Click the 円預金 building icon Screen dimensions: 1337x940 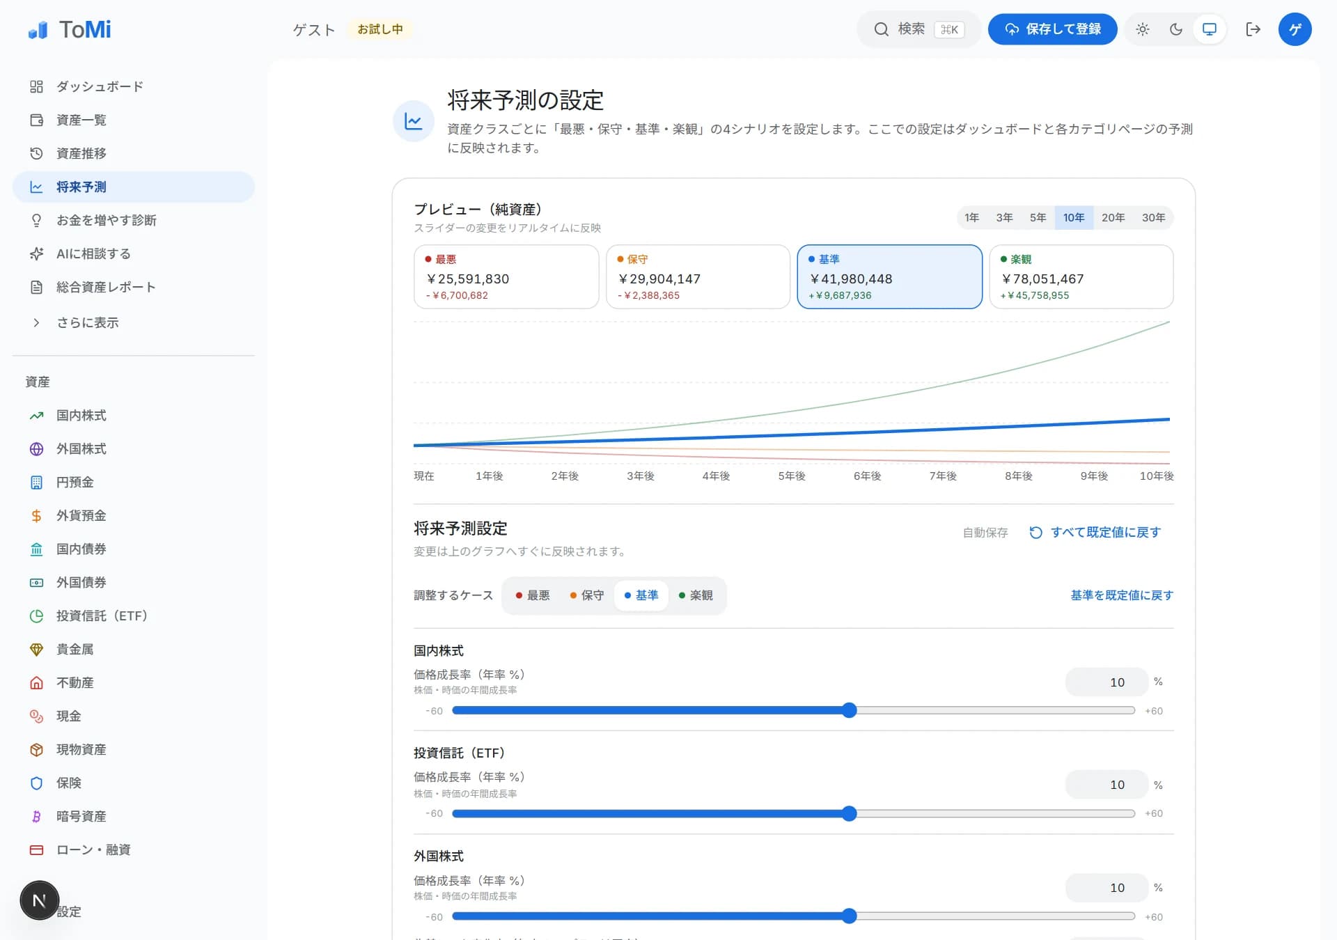36,483
